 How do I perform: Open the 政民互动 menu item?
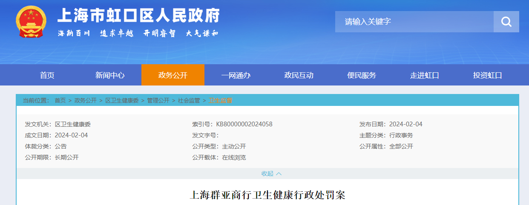click(299, 75)
